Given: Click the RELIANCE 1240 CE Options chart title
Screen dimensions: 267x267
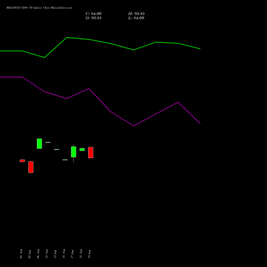Looking at the screenshot, I should (x=40, y=8).
